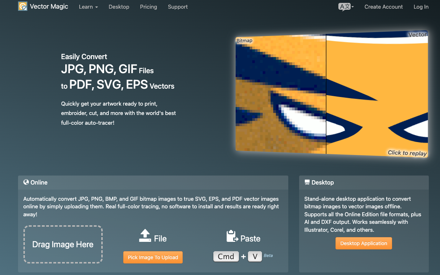Viewport: 440px width, 275px height.
Task: Open the Desktop Application button
Action: (364, 243)
